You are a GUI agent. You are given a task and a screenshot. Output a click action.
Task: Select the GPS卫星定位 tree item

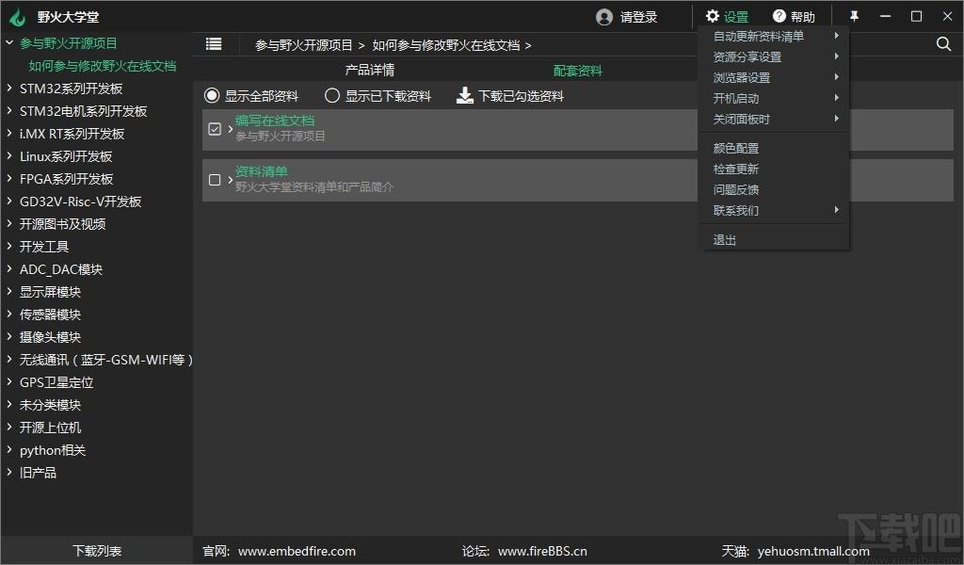click(56, 382)
